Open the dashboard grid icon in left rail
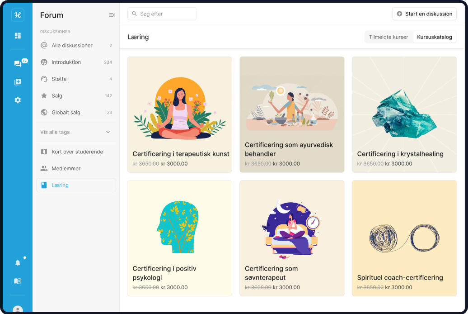Image resolution: width=468 pixels, height=314 pixels. tap(18, 36)
